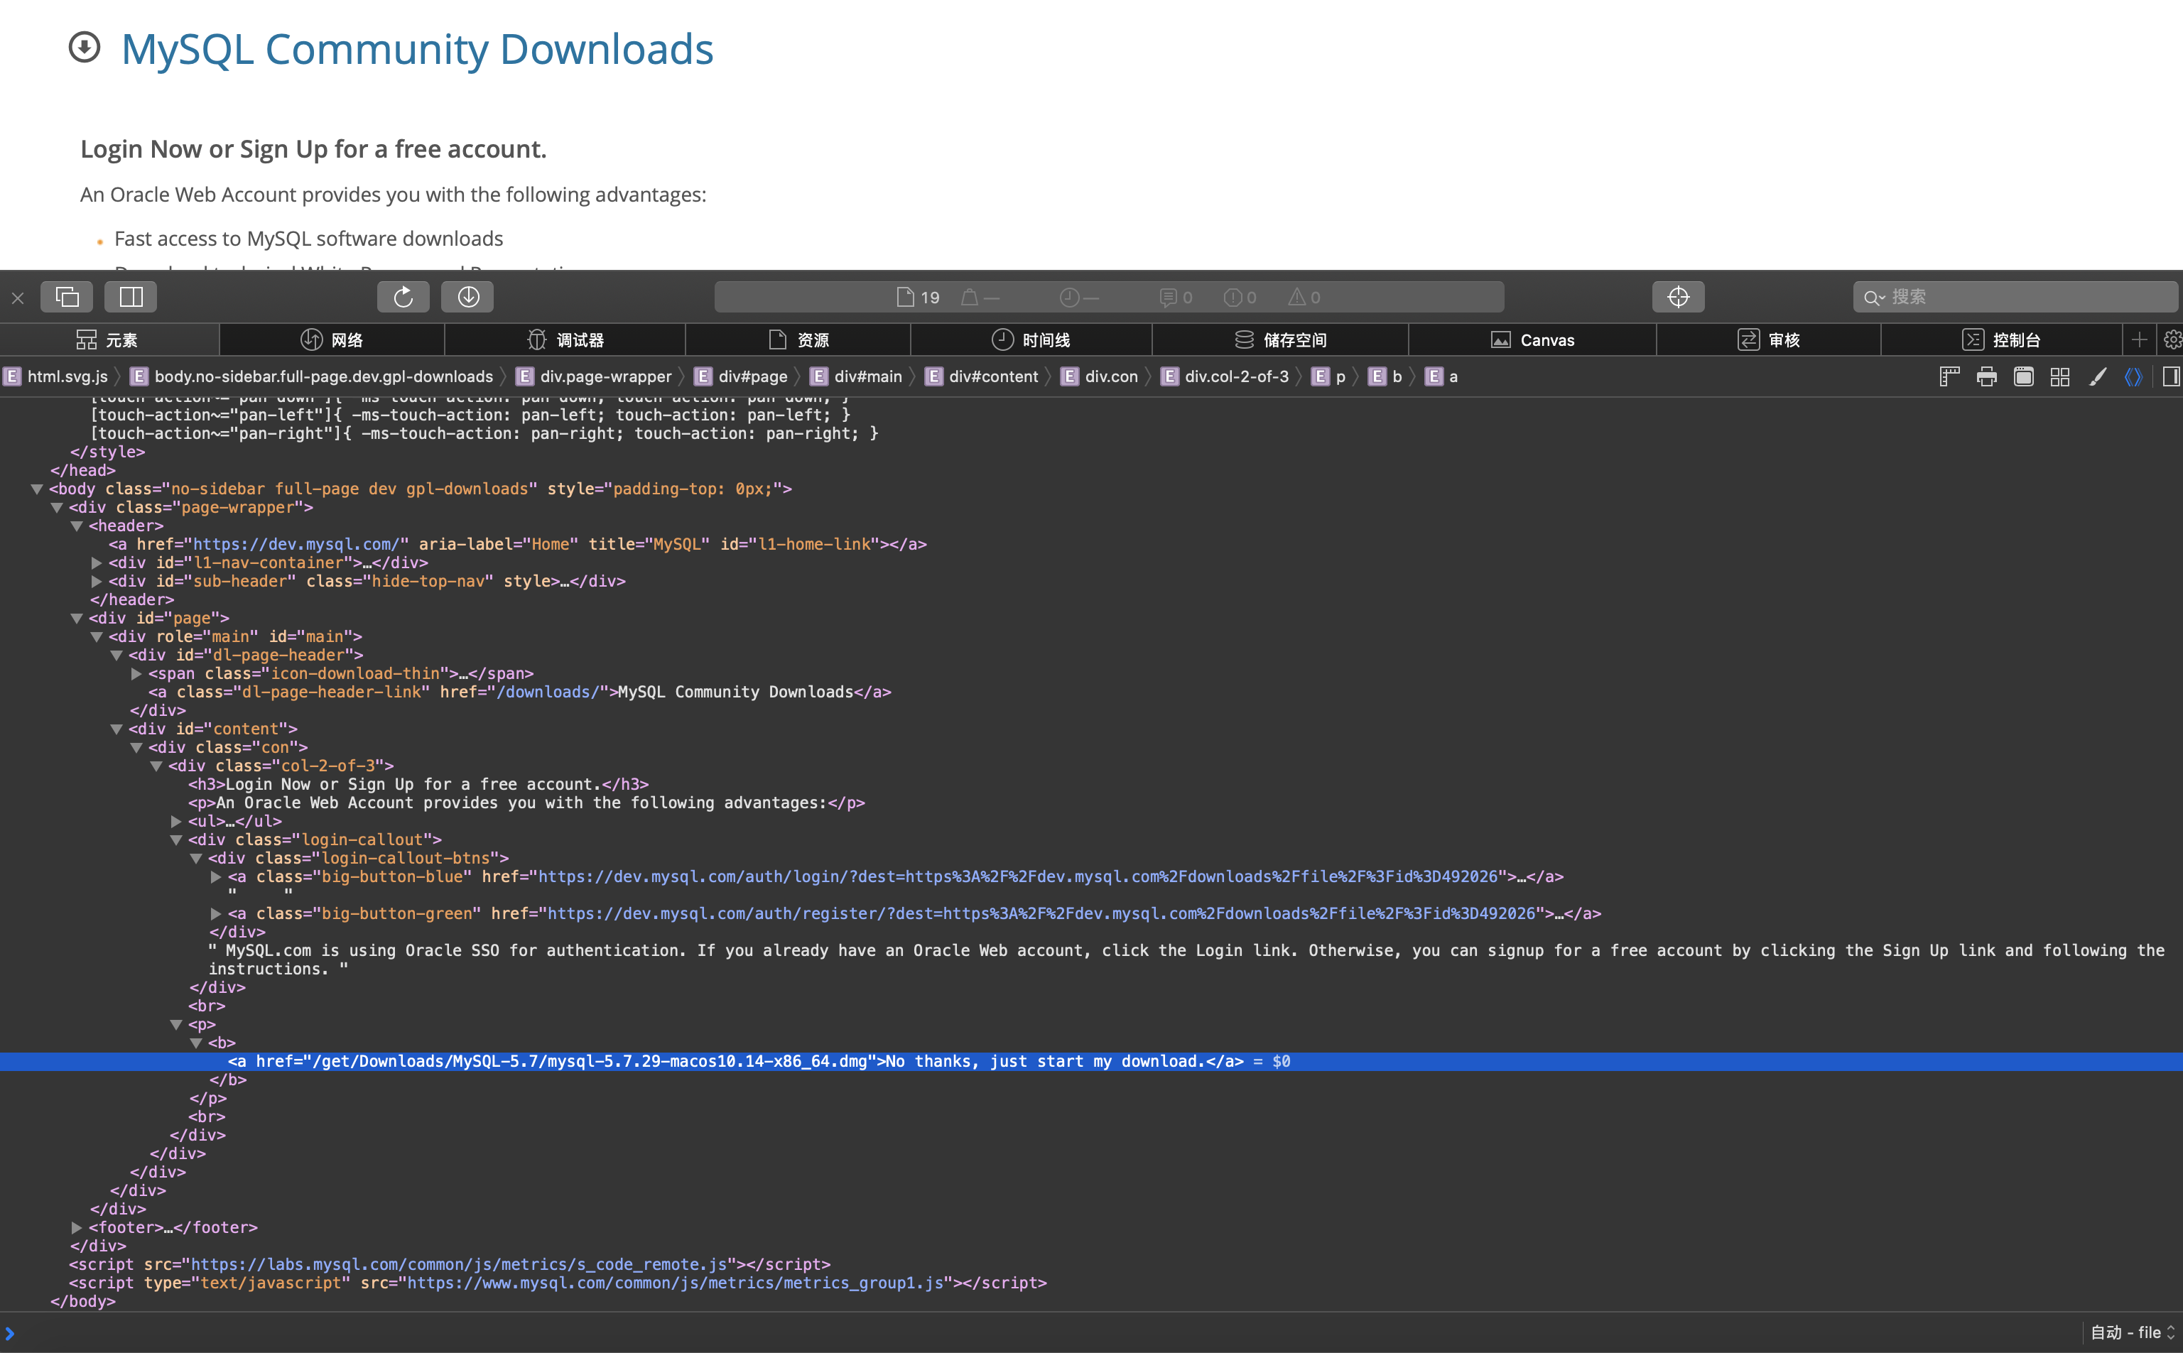This screenshot has width=2183, height=1353.
Task: Click the errors count icon
Action: [x=1240, y=297]
